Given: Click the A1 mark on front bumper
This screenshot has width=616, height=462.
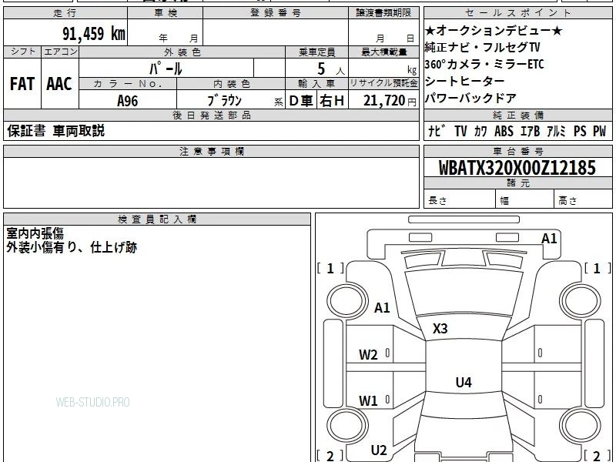Looking at the screenshot, I should point(549,239).
